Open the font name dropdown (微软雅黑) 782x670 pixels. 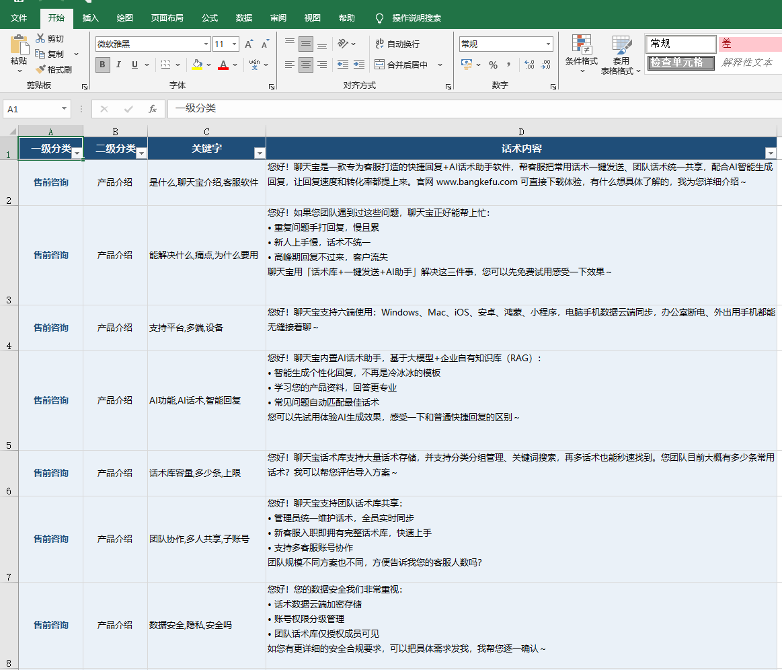pyautogui.click(x=206, y=44)
